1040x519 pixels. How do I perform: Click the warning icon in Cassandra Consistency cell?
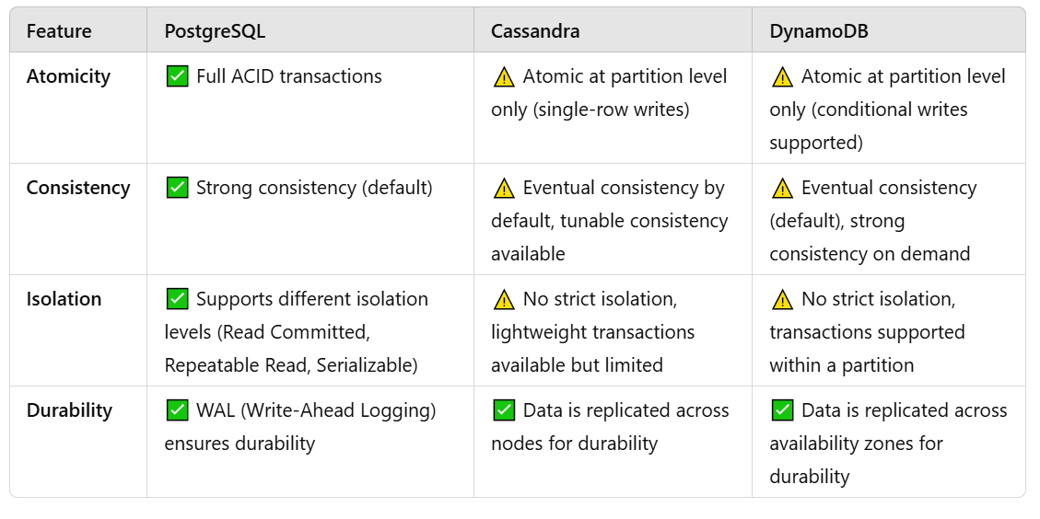[x=504, y=189]
